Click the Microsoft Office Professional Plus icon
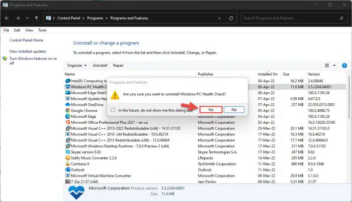Viewport: 352px width, 202px height. (x=67, y=122)
